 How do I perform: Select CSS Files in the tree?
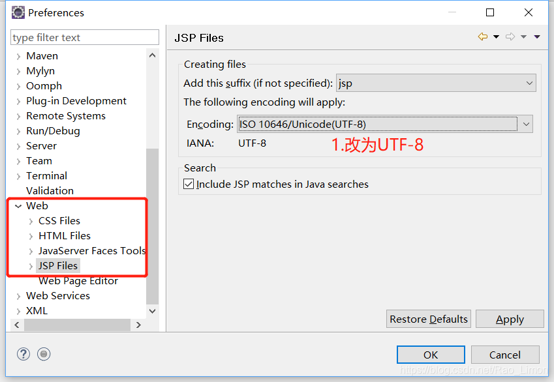tap(59, 220)
